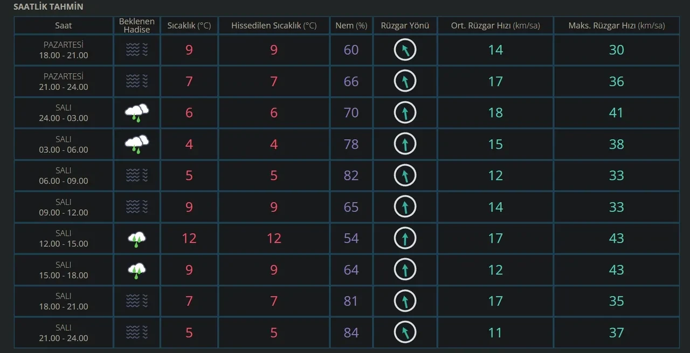Click the fog icon for Salı 21.00 - 24.00

(136, 333)
